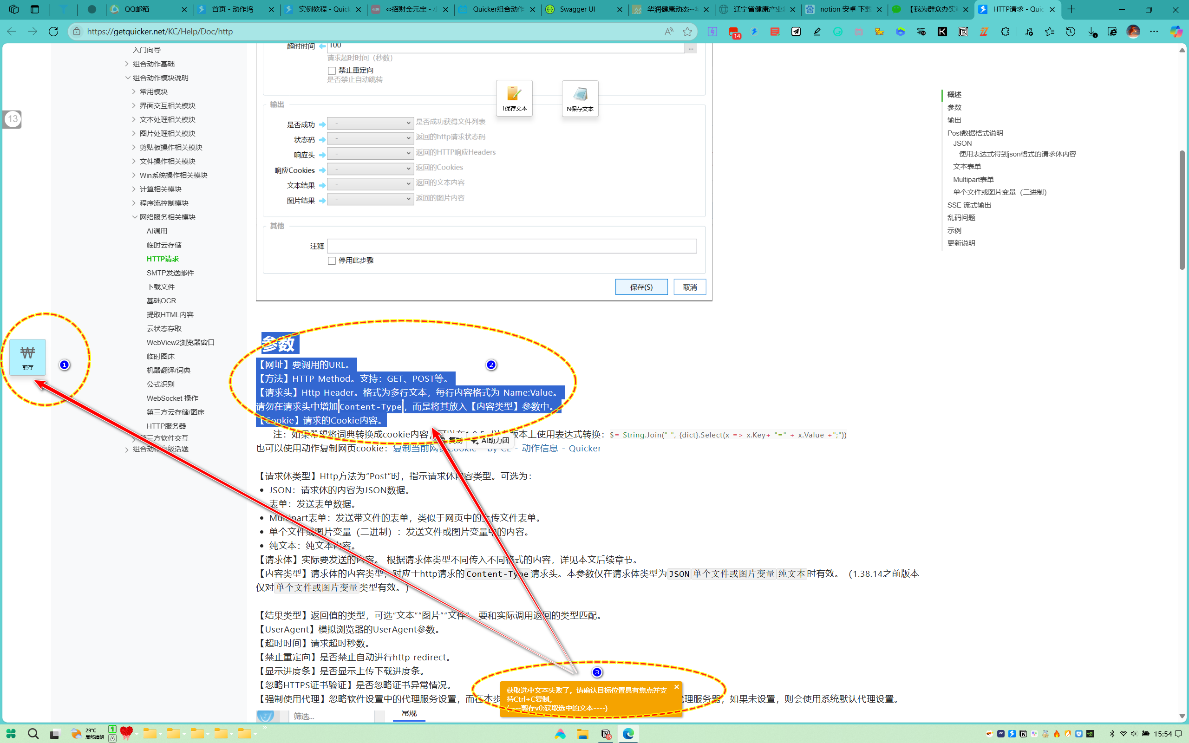
Task: Click the Copilot icon in toolbar
Action: [x=1176, y=32]
